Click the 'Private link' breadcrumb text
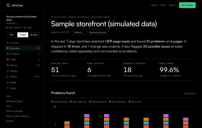 pyautogui.click(x=58, y=17)
